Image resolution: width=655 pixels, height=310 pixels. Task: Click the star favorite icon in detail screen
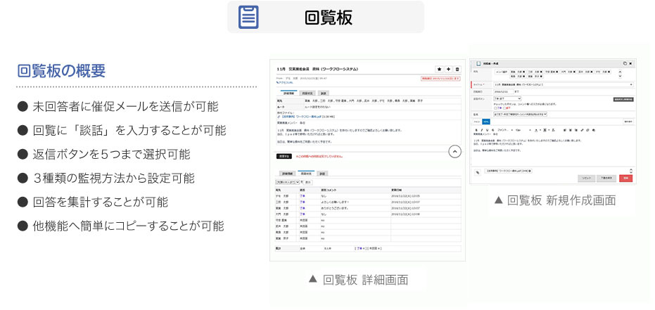[439, 70]
